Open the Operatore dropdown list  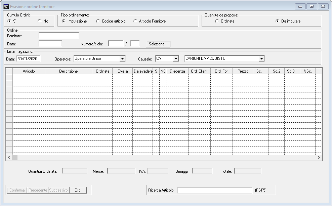click(x=122, y=59)
